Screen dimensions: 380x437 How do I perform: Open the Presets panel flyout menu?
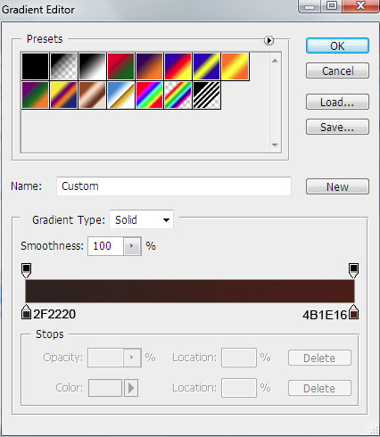[268, 40]
